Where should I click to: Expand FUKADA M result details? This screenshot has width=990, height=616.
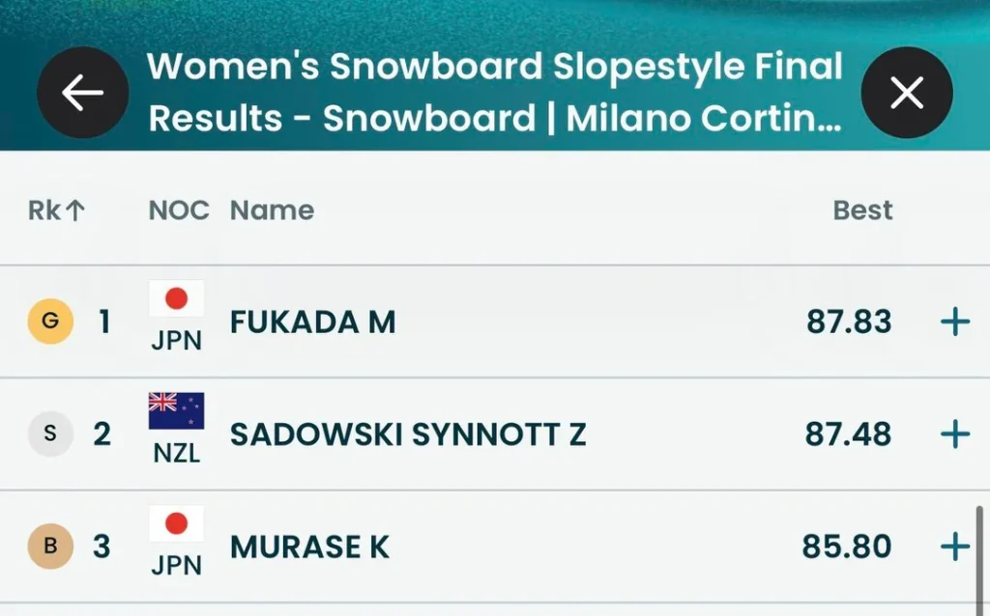(954, 322)
